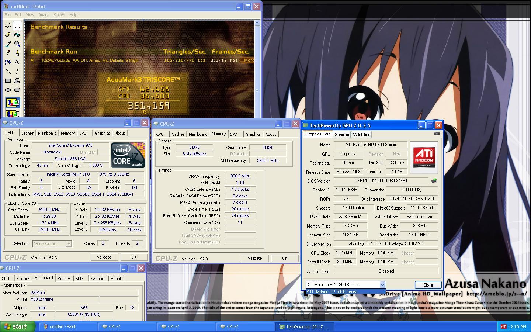The image size is (531, 332).
Task: Select the Rounded Rectangle tool
Action: (x=17, y=90)
